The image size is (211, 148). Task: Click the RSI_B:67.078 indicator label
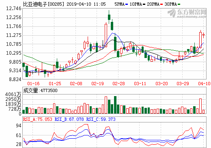(x=69, y=119)
